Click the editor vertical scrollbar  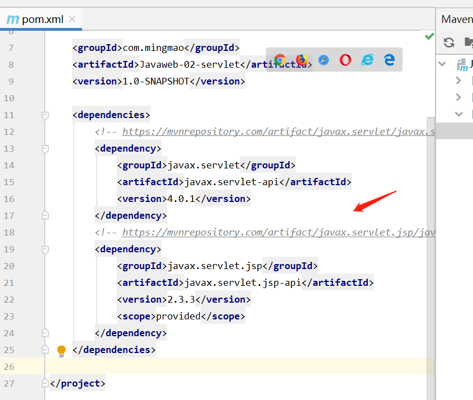(x=431, y=258)
